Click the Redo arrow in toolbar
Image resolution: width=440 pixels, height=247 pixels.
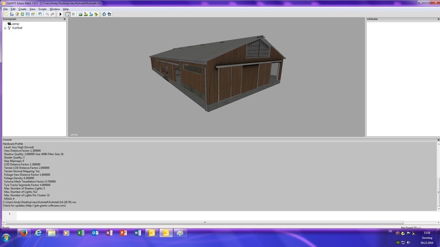53,14
